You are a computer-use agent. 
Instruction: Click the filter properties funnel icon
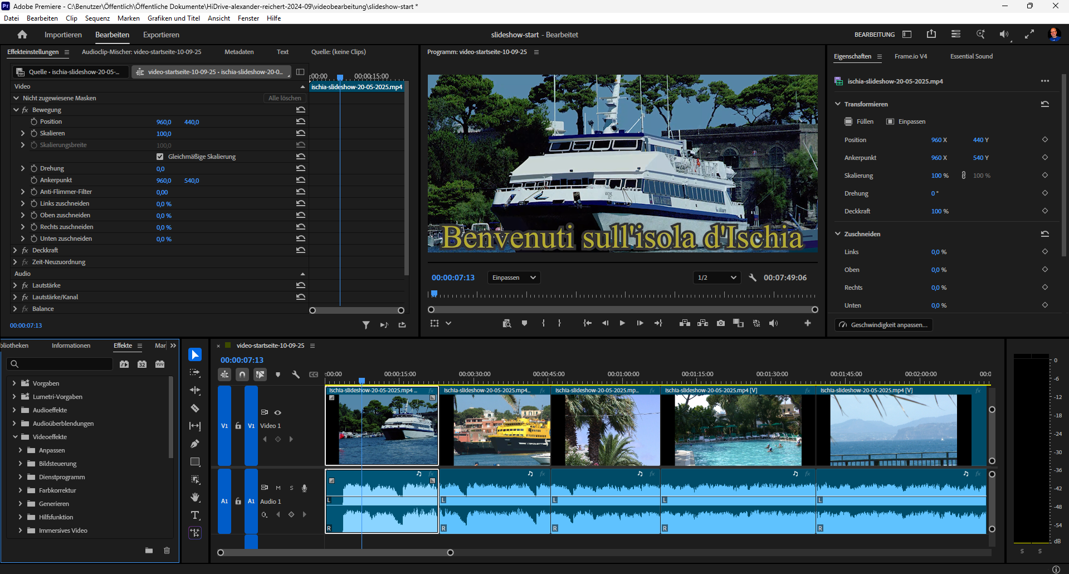[366, 325]
